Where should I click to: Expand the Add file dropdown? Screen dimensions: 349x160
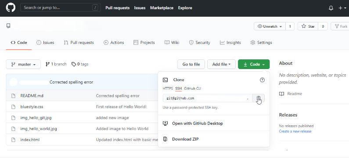point(221,64)
